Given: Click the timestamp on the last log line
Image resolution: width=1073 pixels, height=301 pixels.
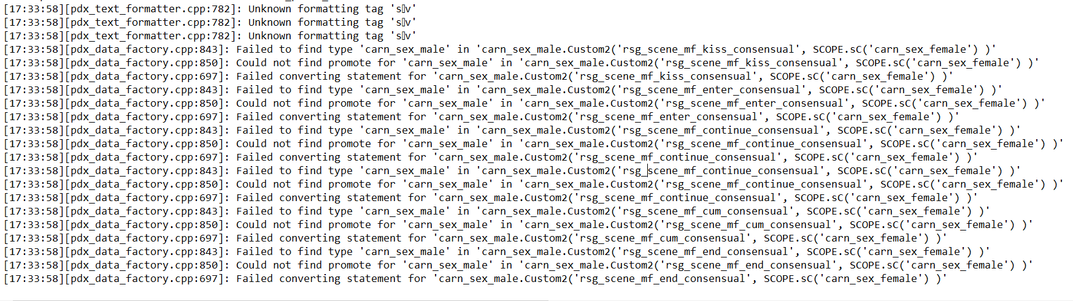Looking at the screenshot, I should [34, 278].
